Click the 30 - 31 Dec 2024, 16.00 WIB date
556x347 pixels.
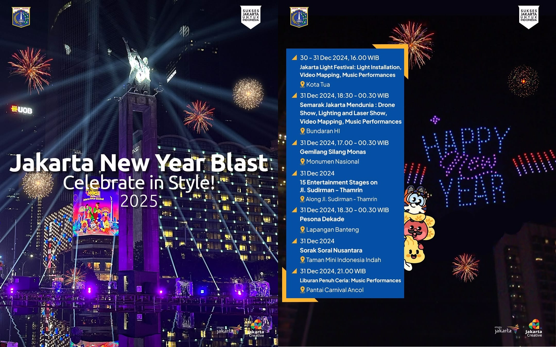click(x=340, y=58)
